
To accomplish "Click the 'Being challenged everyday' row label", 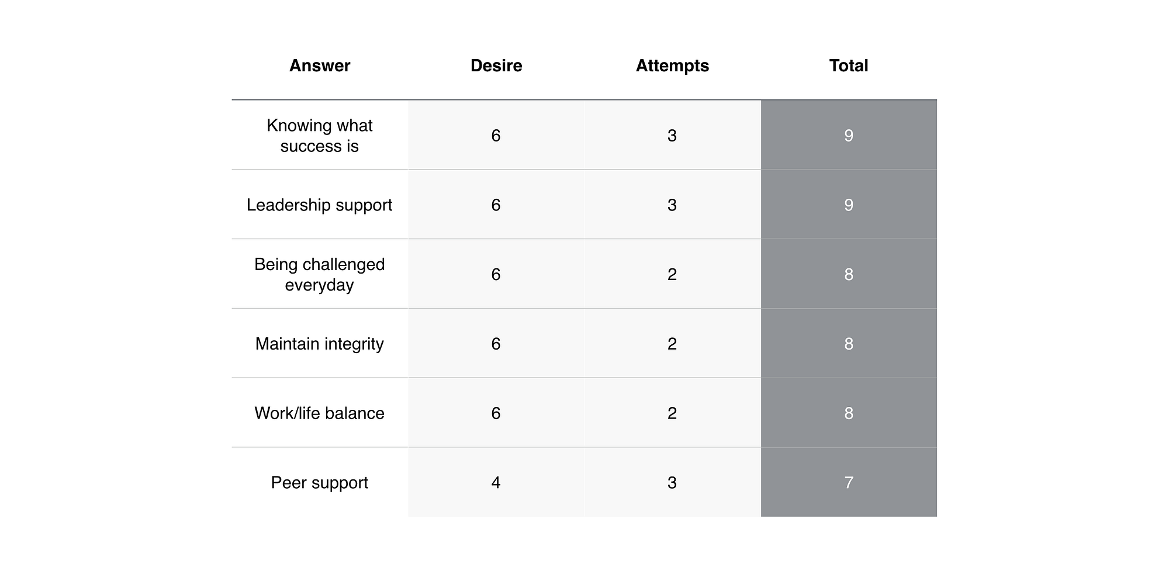I will click(320, 274).
